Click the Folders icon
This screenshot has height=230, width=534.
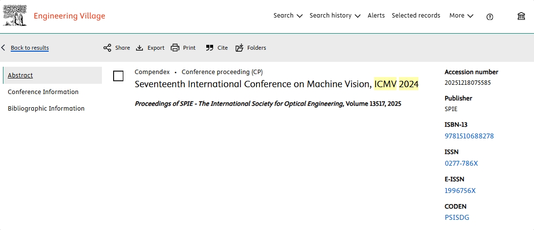[239, 48]
